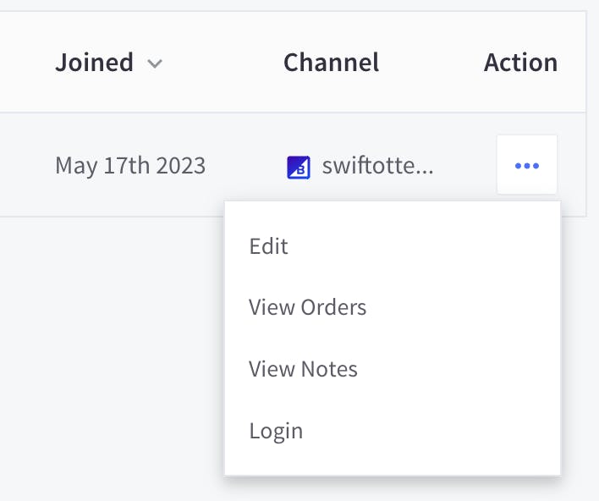The width and height of the screenshot is (599, 501).
Task: Click the May 17th 2023 date cell
Action: pos(130,165)
